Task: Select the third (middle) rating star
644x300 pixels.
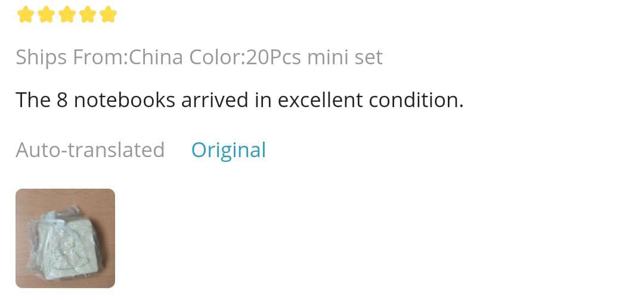Action: pos(67,14)
